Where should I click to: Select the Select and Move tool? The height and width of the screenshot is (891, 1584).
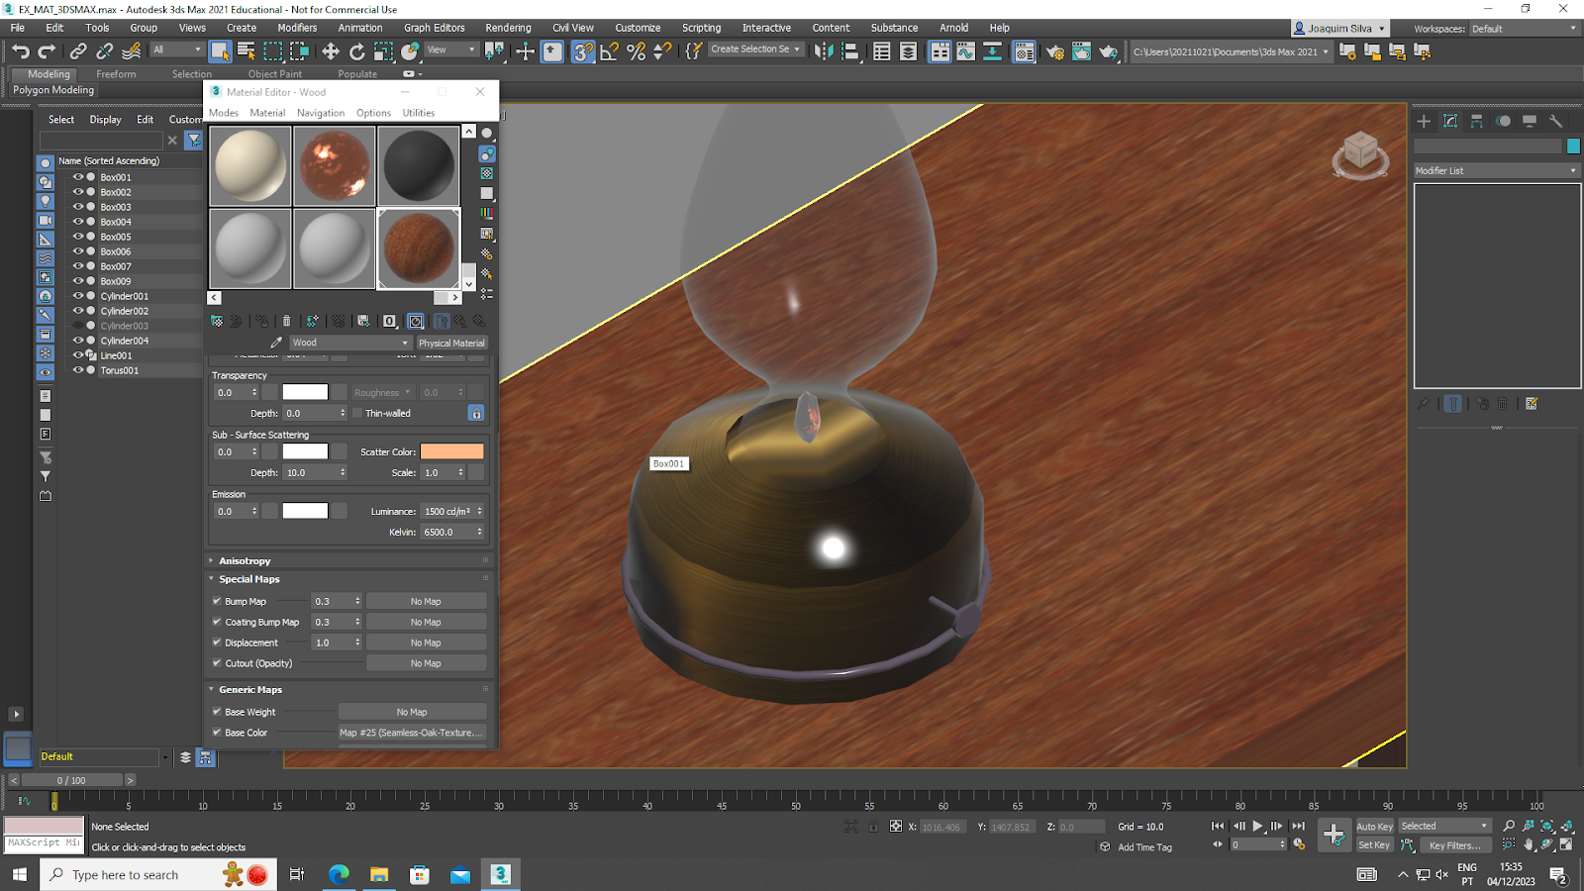coord(331,51)
